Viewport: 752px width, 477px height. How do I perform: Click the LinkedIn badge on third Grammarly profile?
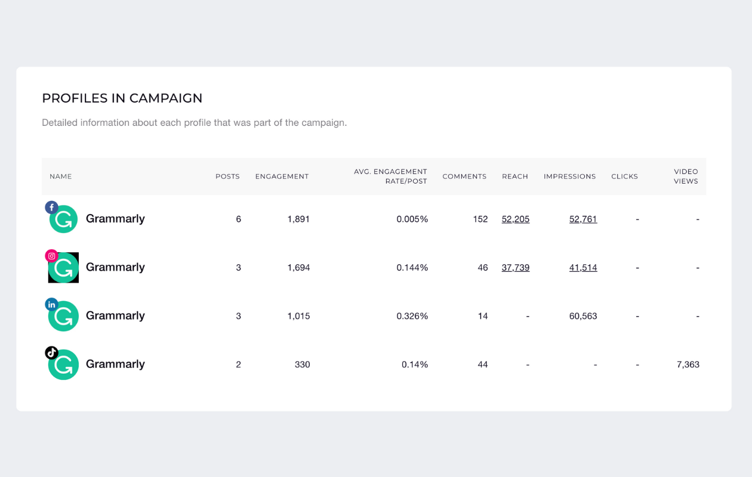[x=52, y=305]
